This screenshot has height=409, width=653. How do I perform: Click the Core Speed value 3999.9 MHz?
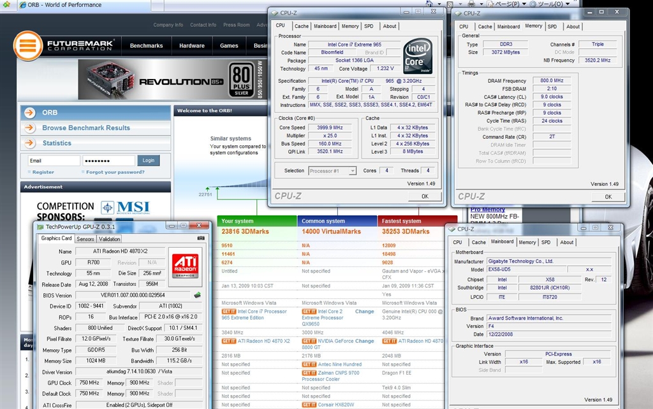(x=330, y=128)
